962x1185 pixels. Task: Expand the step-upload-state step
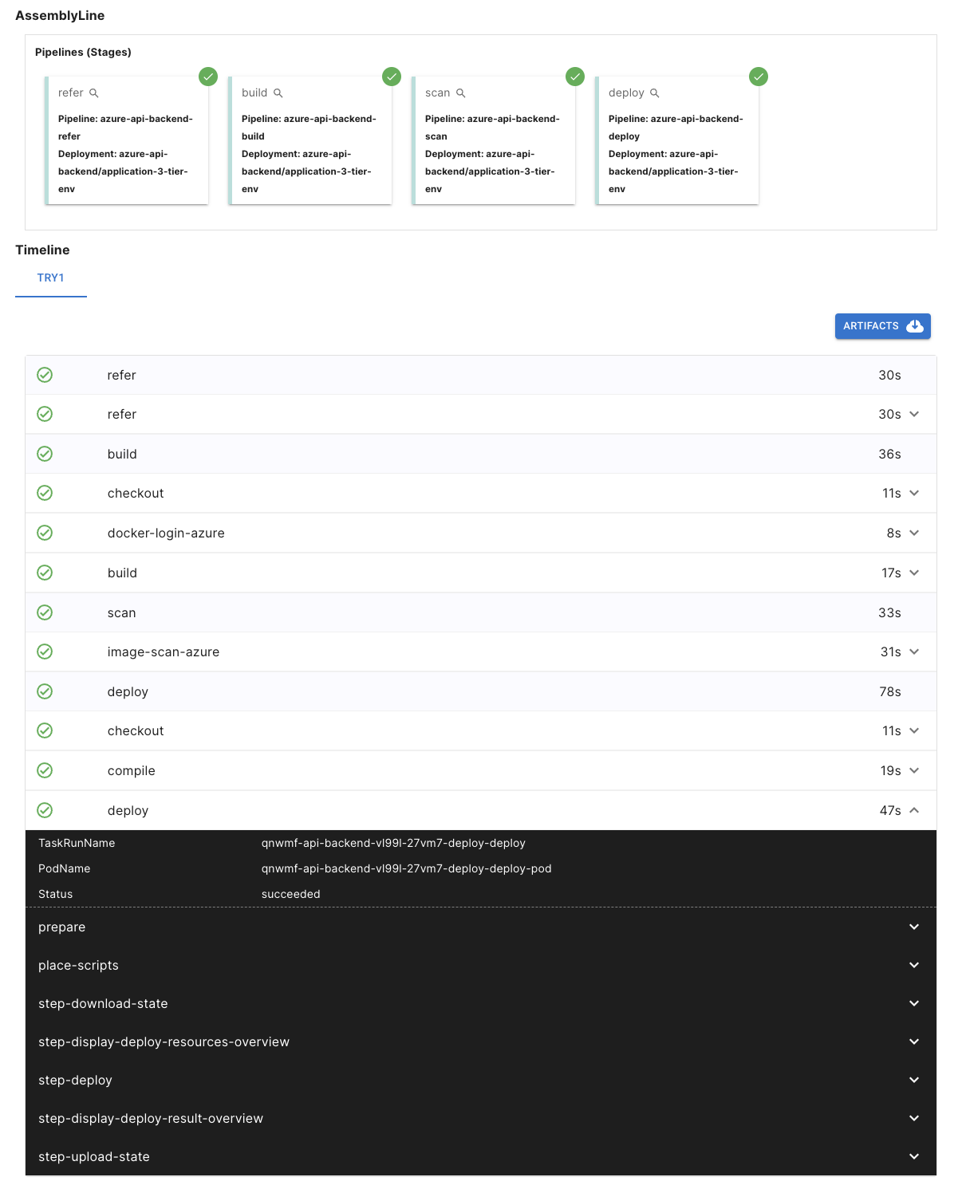pos(914,1156)
